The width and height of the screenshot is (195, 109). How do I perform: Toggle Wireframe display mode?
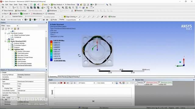pos(52,11)
